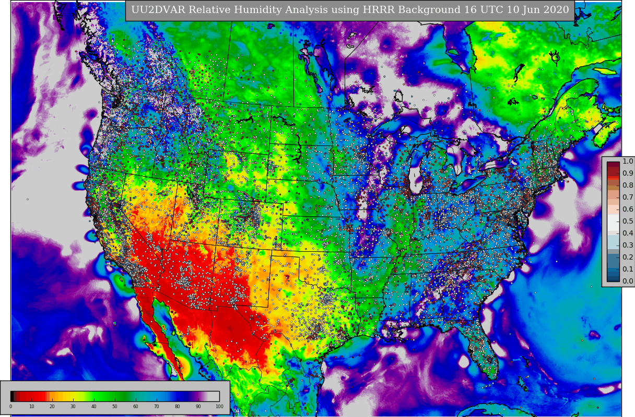Click the '0.3' label on vertical colorbar
The height and width of the screenshot is (417, 635).
[x=628, y=246]
